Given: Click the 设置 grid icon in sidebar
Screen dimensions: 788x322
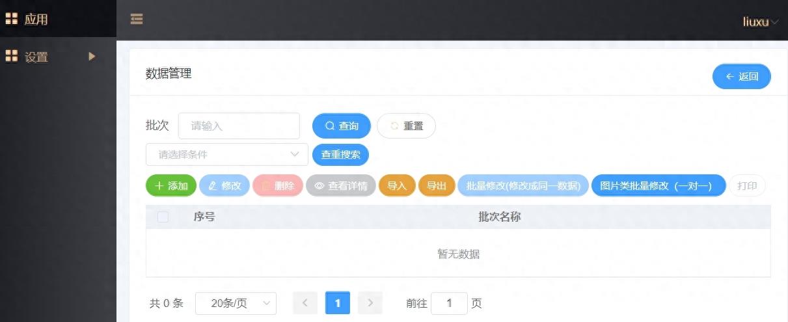Looking at the screenshot, I should pyautogui.click(x=11, y=57).
